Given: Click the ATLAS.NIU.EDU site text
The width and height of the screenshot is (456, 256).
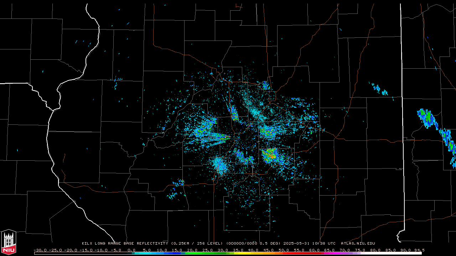Looking at the screenshot, I should coord(358,244).
